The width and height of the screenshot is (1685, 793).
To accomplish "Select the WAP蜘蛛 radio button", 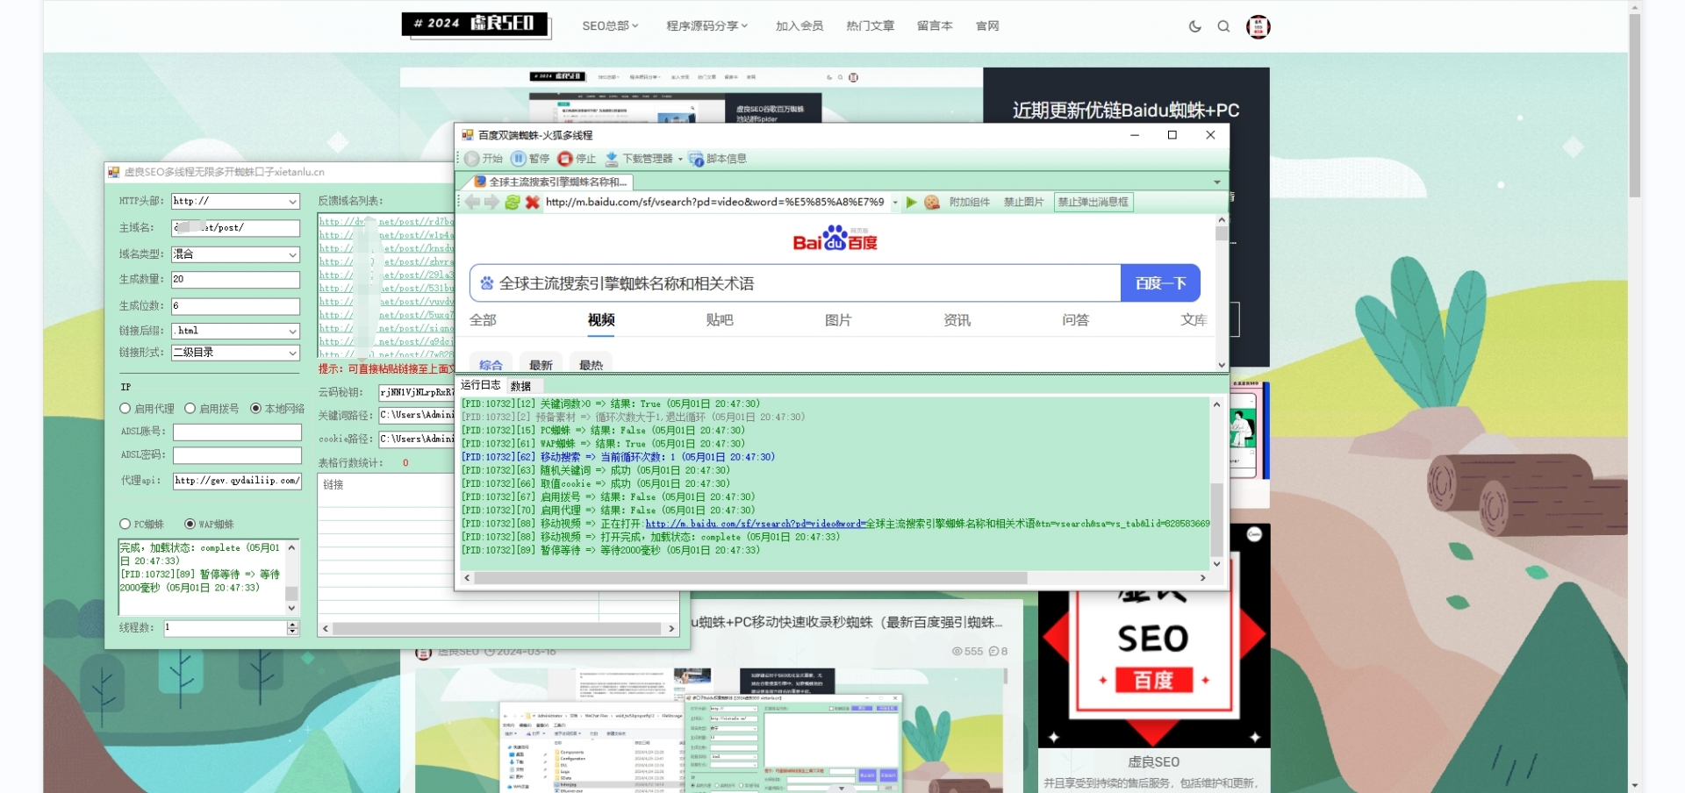I will tap(190, 525).
